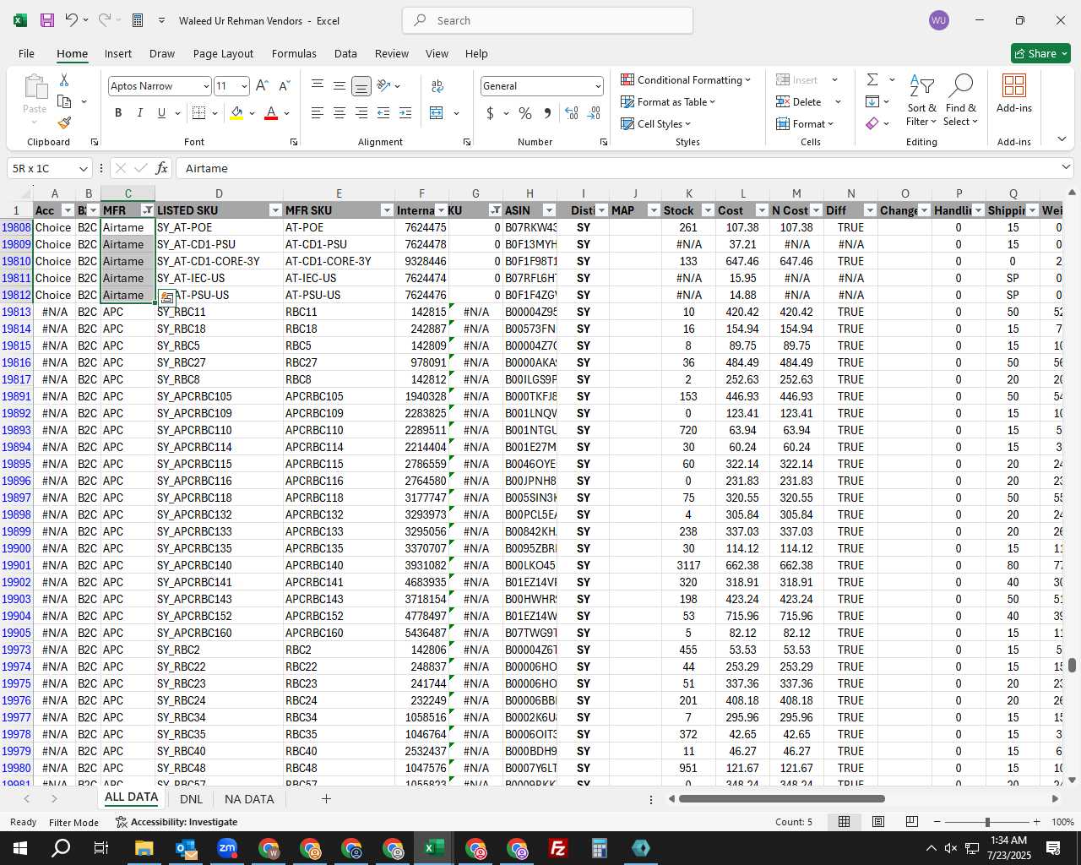The width and height of the screenshot is (1081, 865).
Task: Click the AutoSum sigma icon
Action: point(872,79)
